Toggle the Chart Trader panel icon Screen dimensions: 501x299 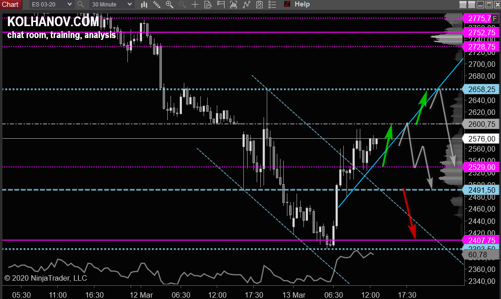221,5
